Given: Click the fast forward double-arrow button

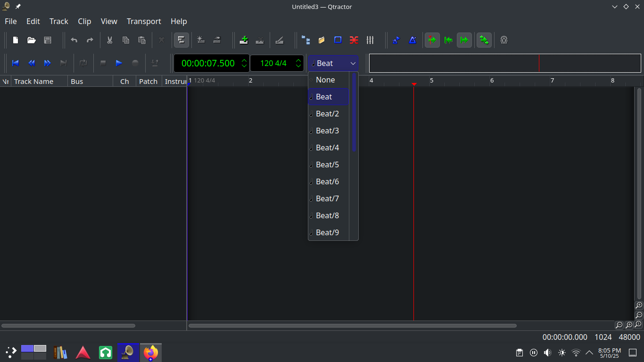Looking at the screenshot, I should 48,63.
